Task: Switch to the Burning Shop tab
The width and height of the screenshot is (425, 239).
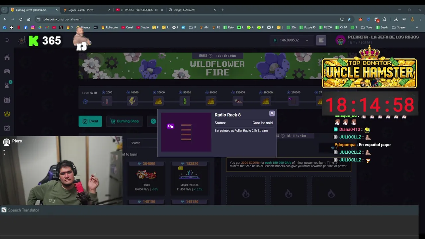Action: click(x=125, y=121)
